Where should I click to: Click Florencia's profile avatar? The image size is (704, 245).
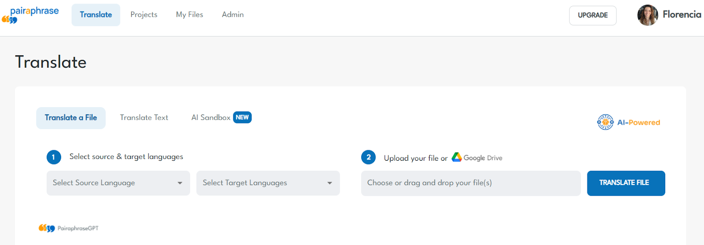click(647, 15)
